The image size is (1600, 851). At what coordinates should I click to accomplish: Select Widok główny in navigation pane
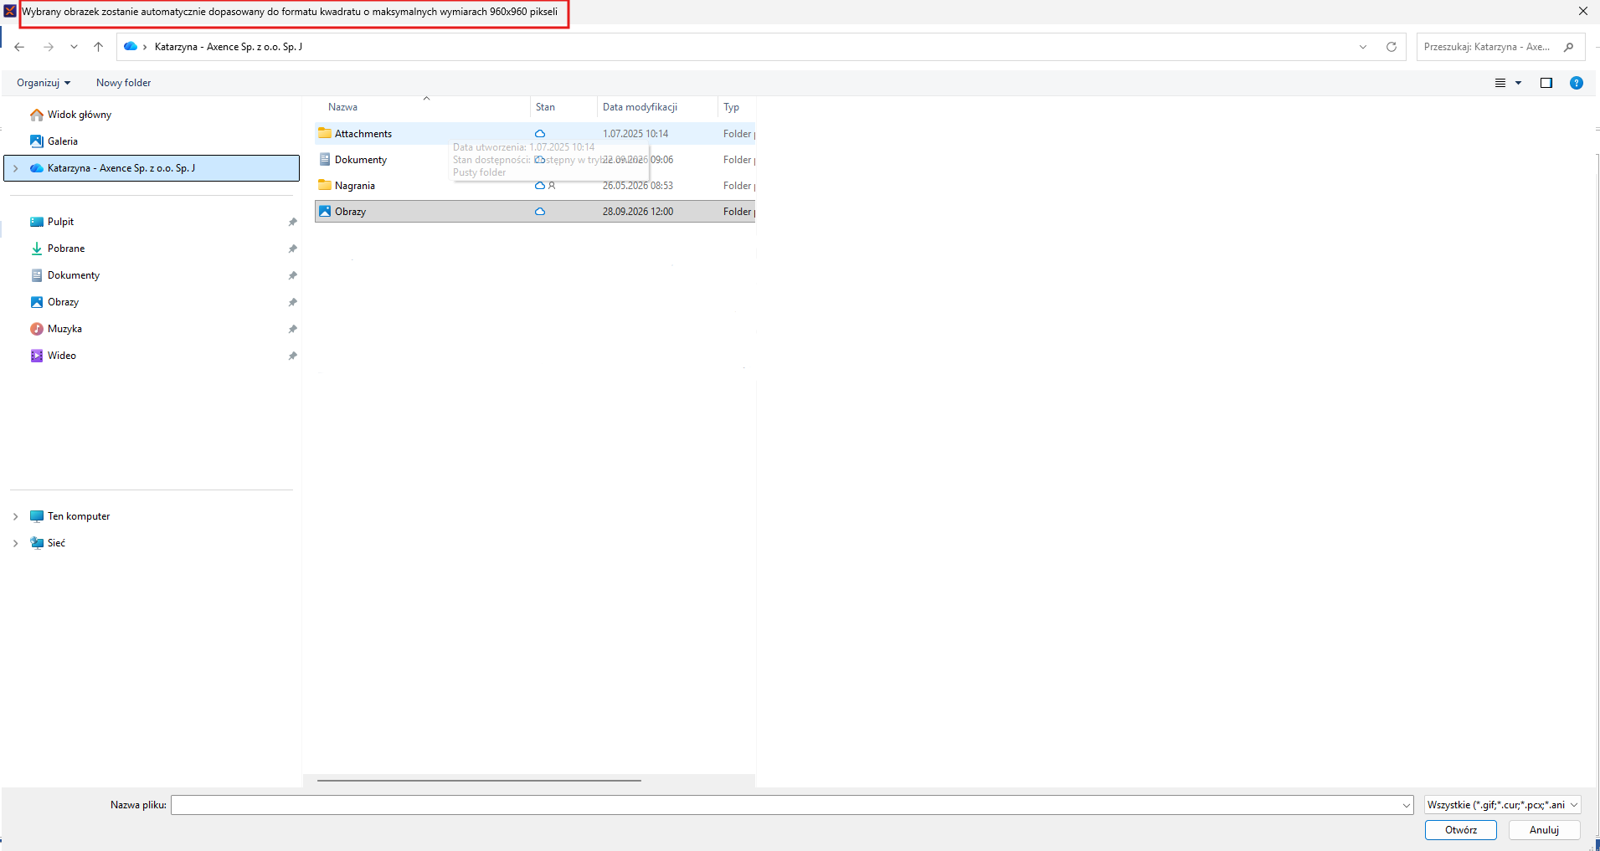pos(79,115)
